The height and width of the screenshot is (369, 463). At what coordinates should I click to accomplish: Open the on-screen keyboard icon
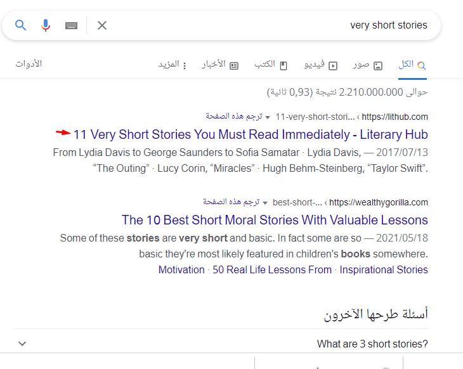(71, 26)
